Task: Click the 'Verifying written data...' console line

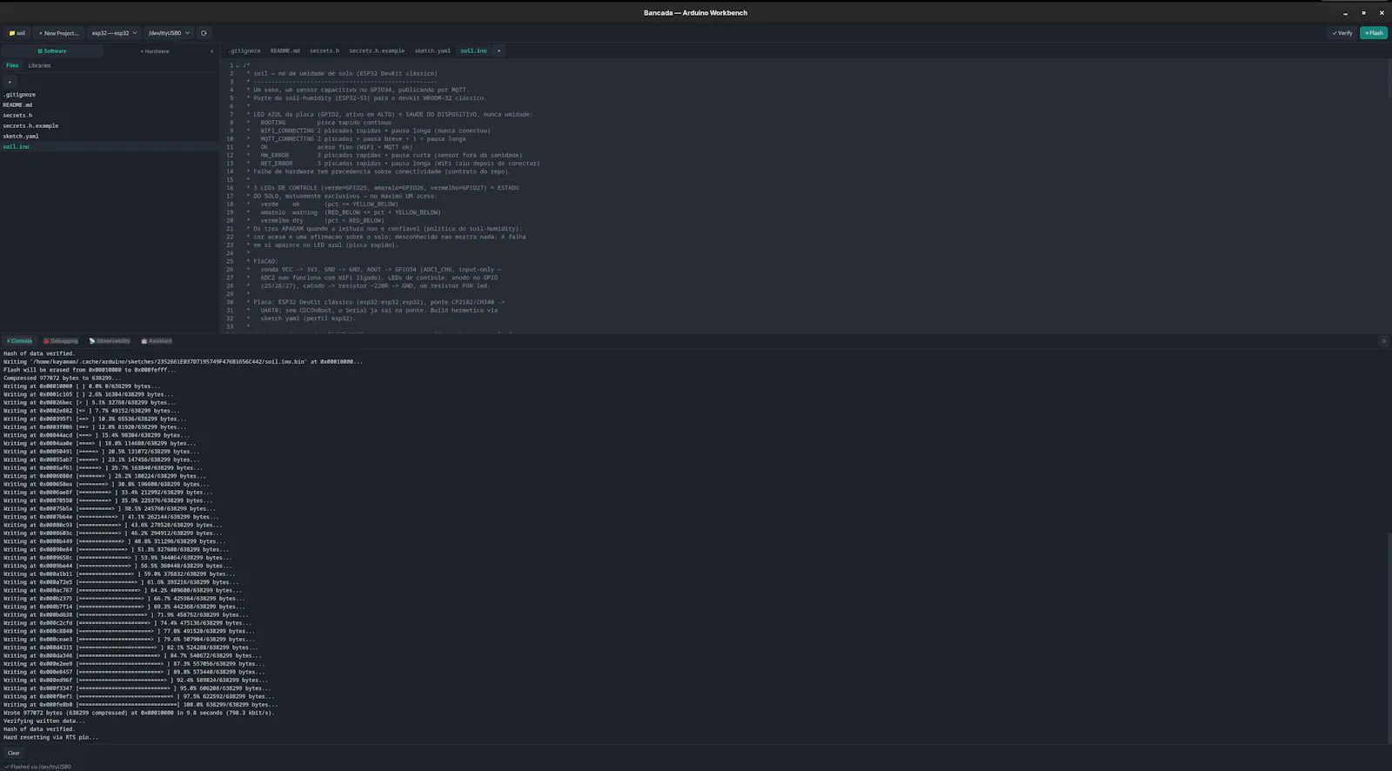Action: pyautogui.click(x=44, y=721)
